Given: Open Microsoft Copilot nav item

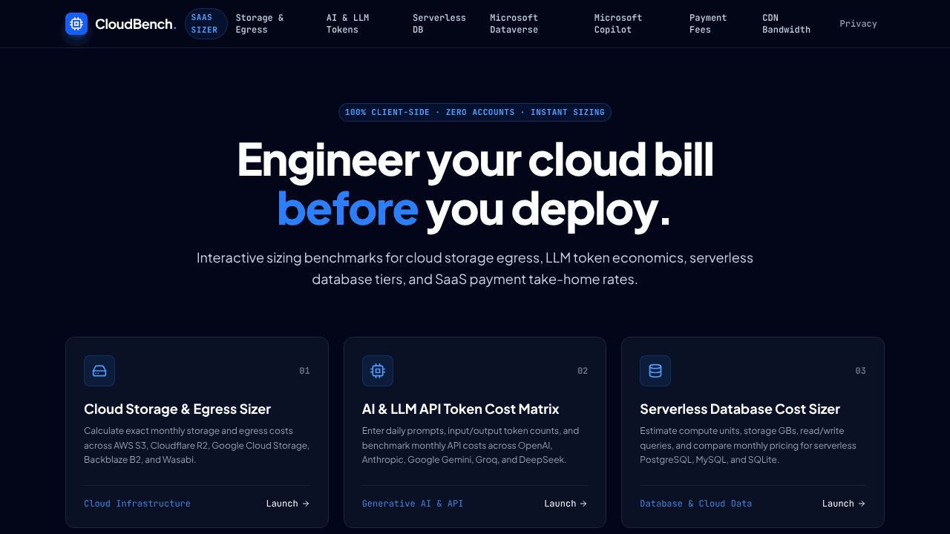Looking at the screenshot, I should (x=618, y=24).
